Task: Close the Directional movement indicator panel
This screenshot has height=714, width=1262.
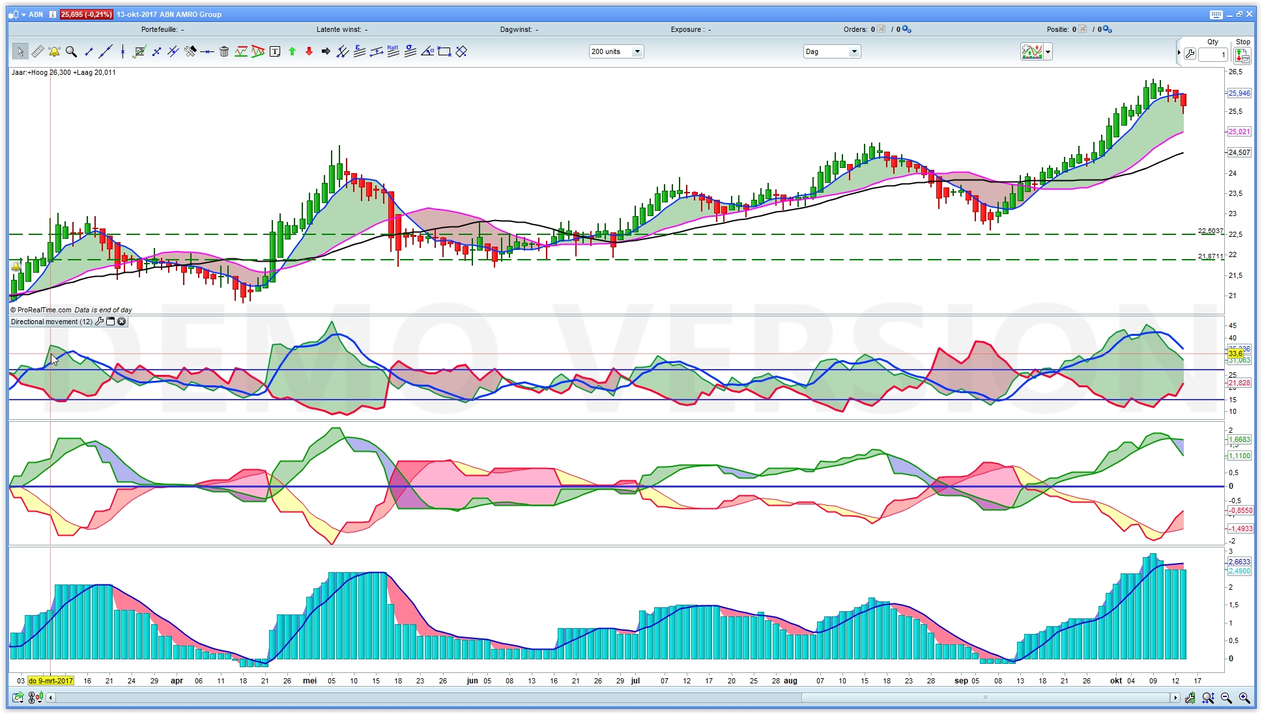Action: (122, 322)
